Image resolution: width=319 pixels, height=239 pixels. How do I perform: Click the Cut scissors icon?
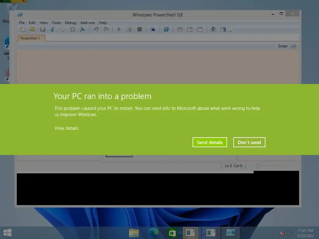[x=52, y=29]
